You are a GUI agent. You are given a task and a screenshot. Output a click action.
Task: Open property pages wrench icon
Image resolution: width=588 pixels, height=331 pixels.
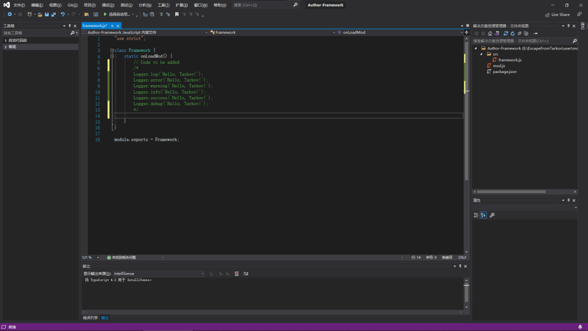[x=492, y=215]
